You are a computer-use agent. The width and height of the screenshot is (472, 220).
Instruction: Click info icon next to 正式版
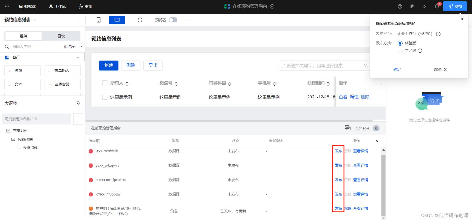point(420,51)
